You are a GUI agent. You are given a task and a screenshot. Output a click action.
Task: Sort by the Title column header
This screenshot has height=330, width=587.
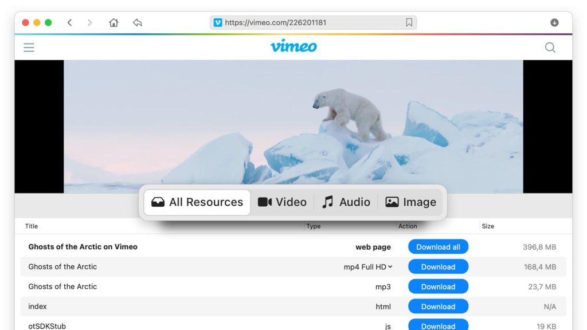pyautogui.click(x=32, y=226)
